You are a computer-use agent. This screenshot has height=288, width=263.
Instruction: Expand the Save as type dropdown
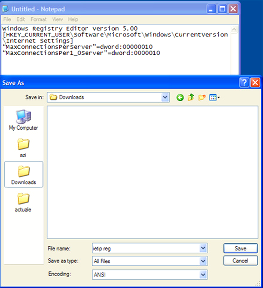click(203, 261)
